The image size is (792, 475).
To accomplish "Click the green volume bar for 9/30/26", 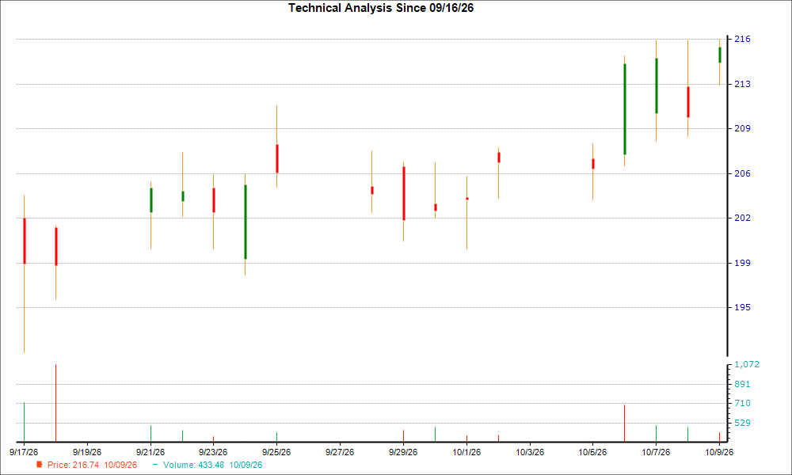I will click(x=435, y=435).
